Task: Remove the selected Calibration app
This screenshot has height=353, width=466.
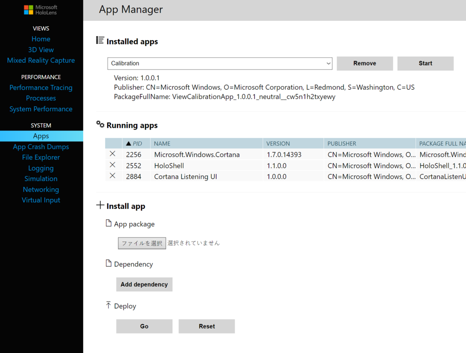Action: click(x=365, y=63)
